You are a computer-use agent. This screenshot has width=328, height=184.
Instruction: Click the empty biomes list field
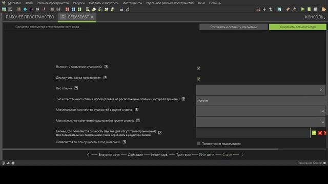(x=253, y=133)
